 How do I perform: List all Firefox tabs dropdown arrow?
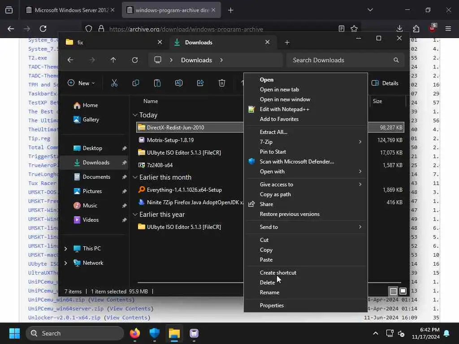pos(370,10)
